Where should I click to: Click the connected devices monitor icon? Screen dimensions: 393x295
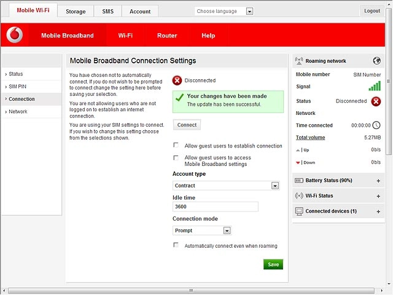299,211
